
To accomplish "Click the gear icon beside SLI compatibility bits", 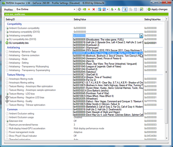I will click(7, 43).
